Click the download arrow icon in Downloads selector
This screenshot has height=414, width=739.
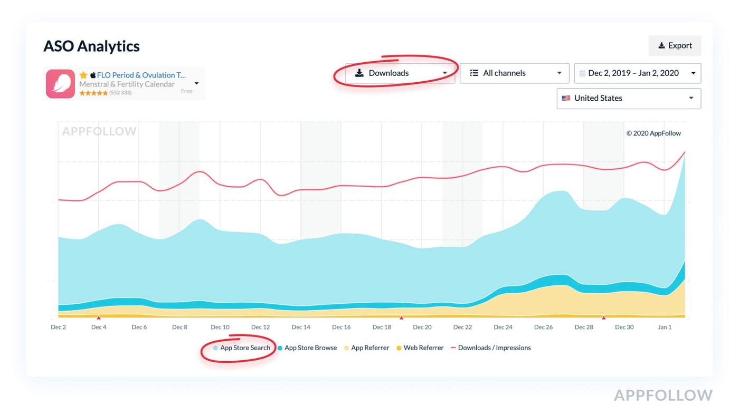click(x=359, y=73)
